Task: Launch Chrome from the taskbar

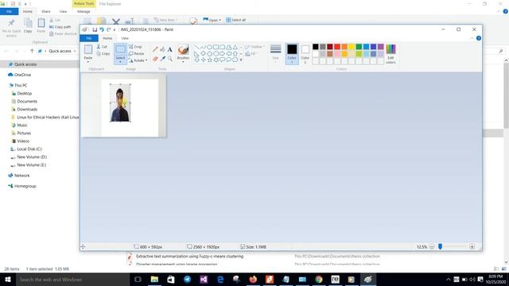Action: (x=319, y=280)
